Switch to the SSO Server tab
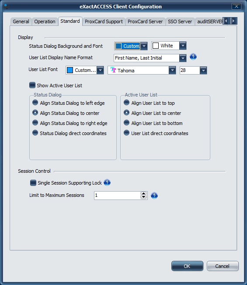The image size is (247, 285). click(x=180, y=21)
